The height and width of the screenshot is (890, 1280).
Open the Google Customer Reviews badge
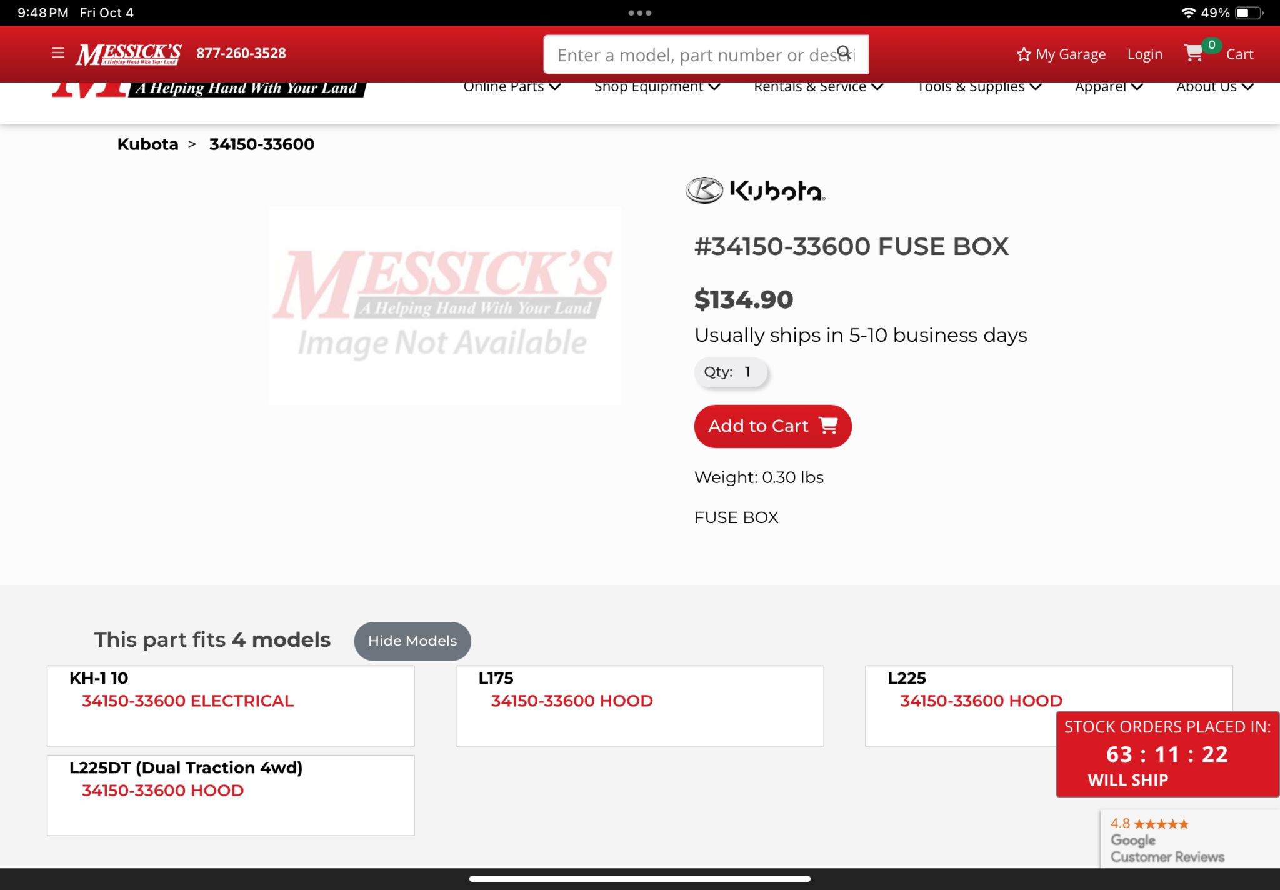(x=1189, y=839)
